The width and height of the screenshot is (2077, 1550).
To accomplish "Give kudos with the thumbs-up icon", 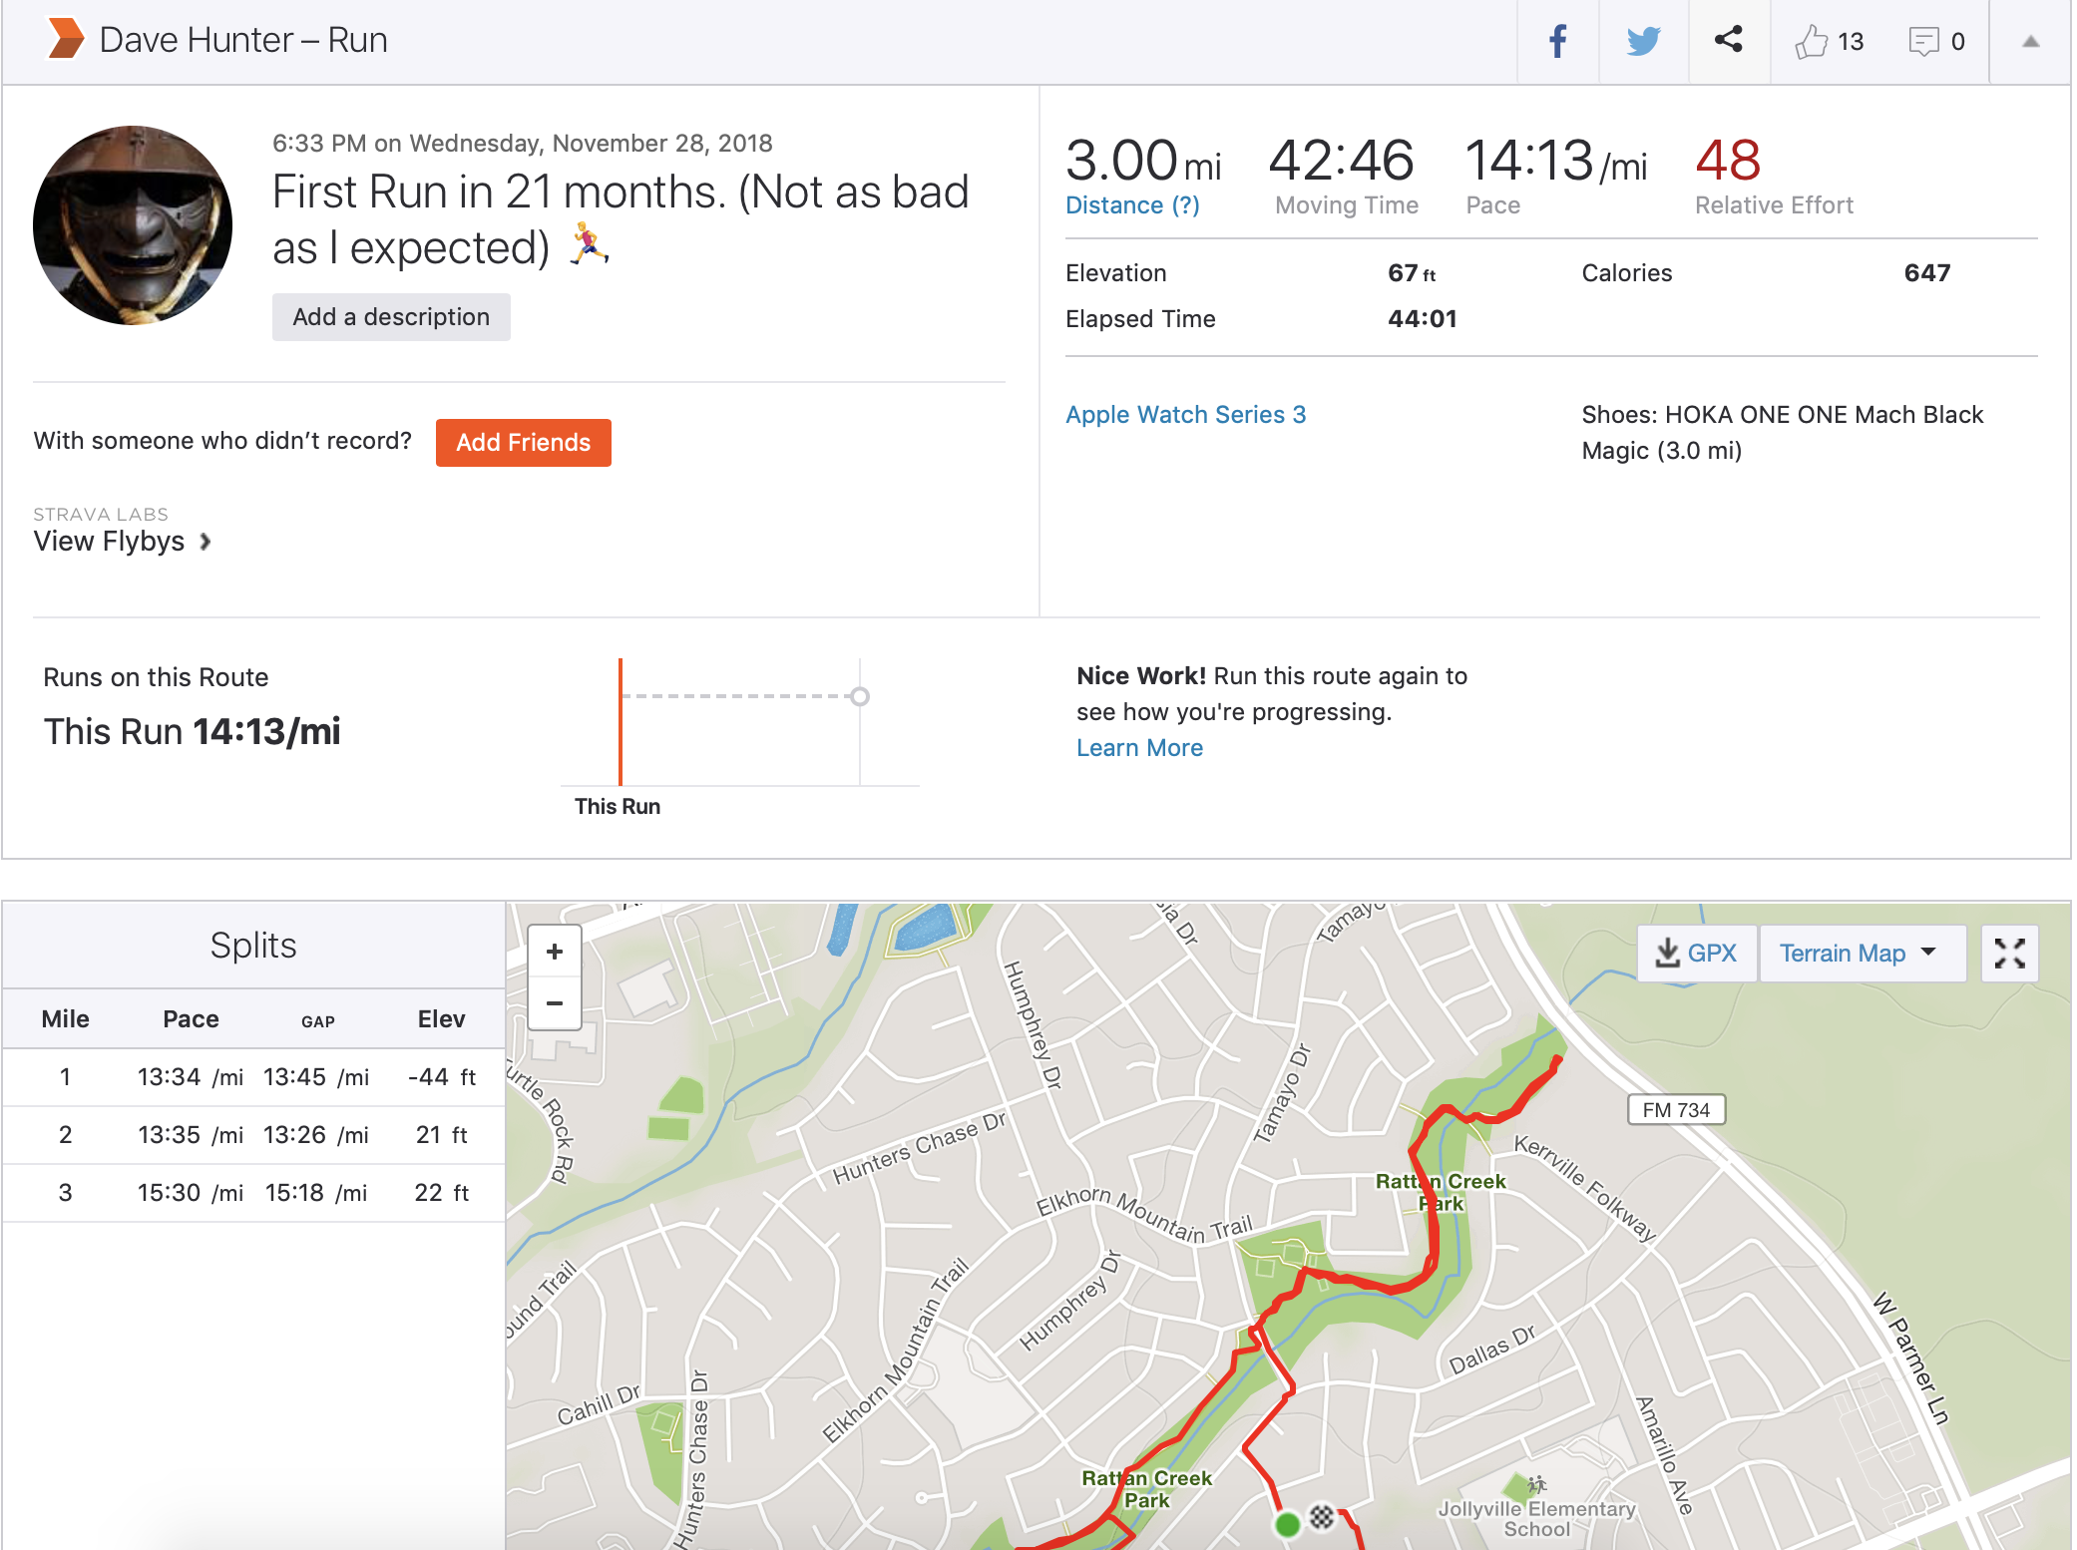I will pyautogui.click(x=1812, y=42).
